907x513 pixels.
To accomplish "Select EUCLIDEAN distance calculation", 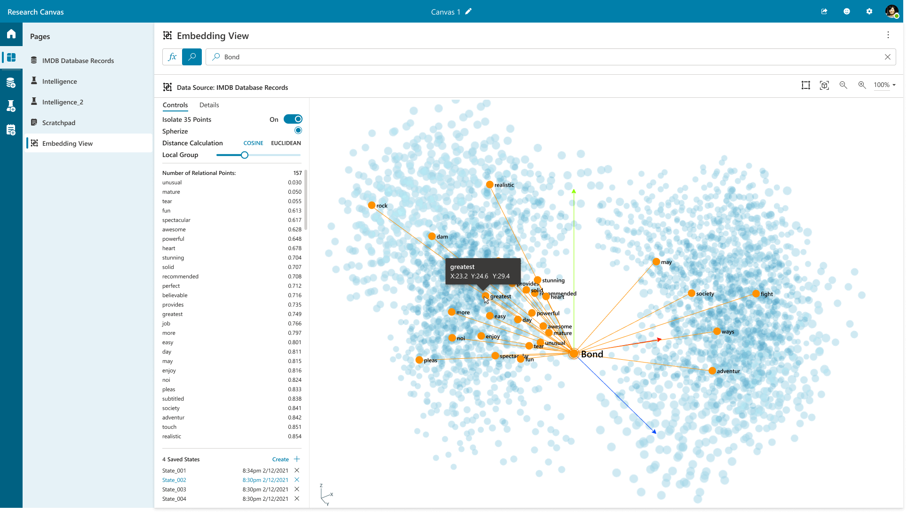I will tap(286, 143).
